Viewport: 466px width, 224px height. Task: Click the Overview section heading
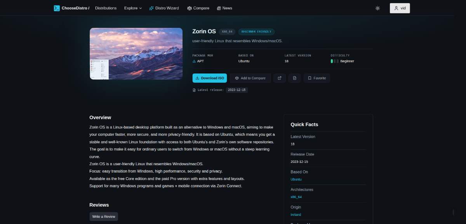coord(100,117)
